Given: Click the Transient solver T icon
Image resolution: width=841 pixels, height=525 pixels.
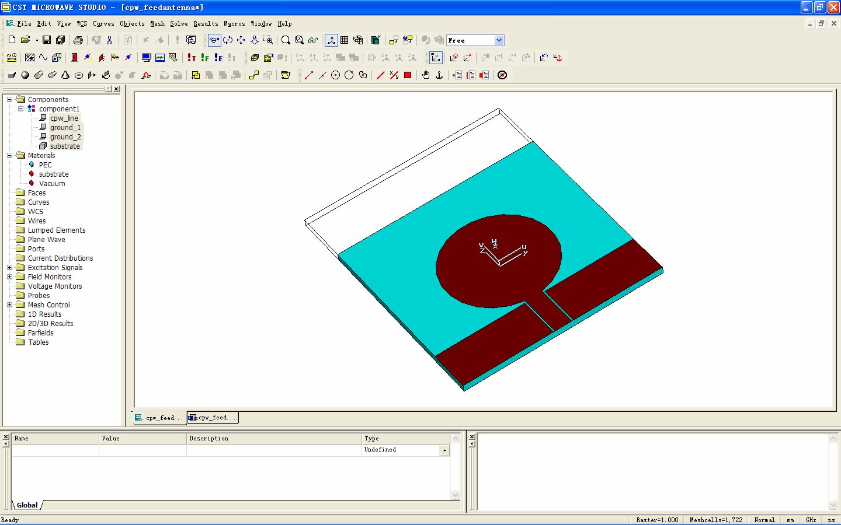Looking at the screenshot, I should pos(192,58).
